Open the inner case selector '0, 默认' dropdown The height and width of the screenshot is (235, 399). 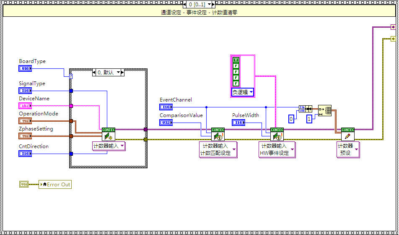tap(120, 73)
